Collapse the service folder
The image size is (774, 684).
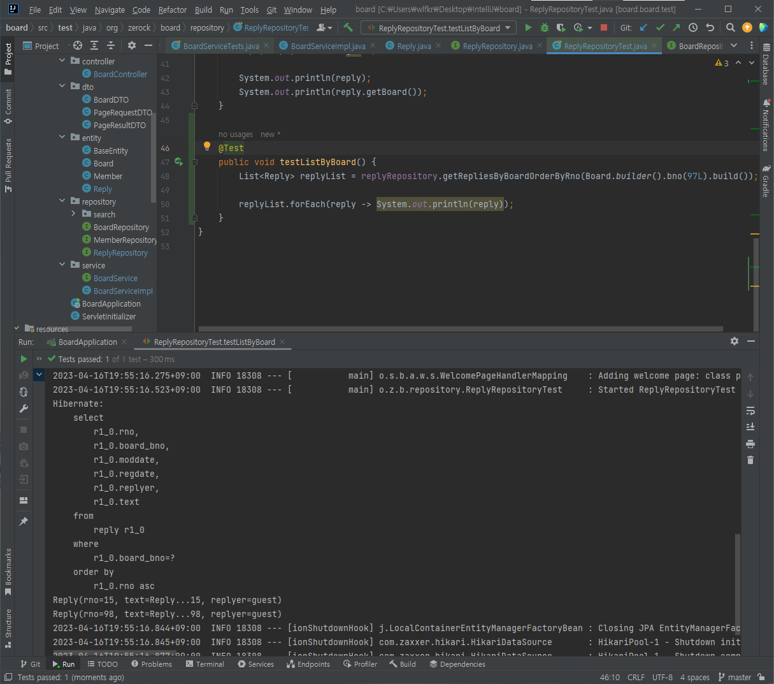pos(62,265)
